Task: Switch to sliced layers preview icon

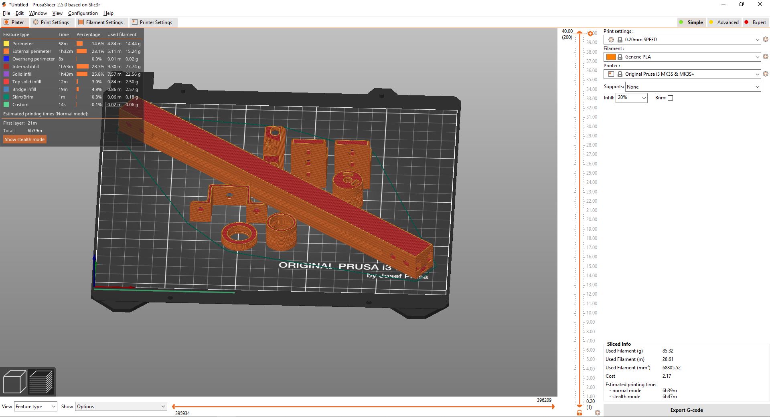Action: 41,382
